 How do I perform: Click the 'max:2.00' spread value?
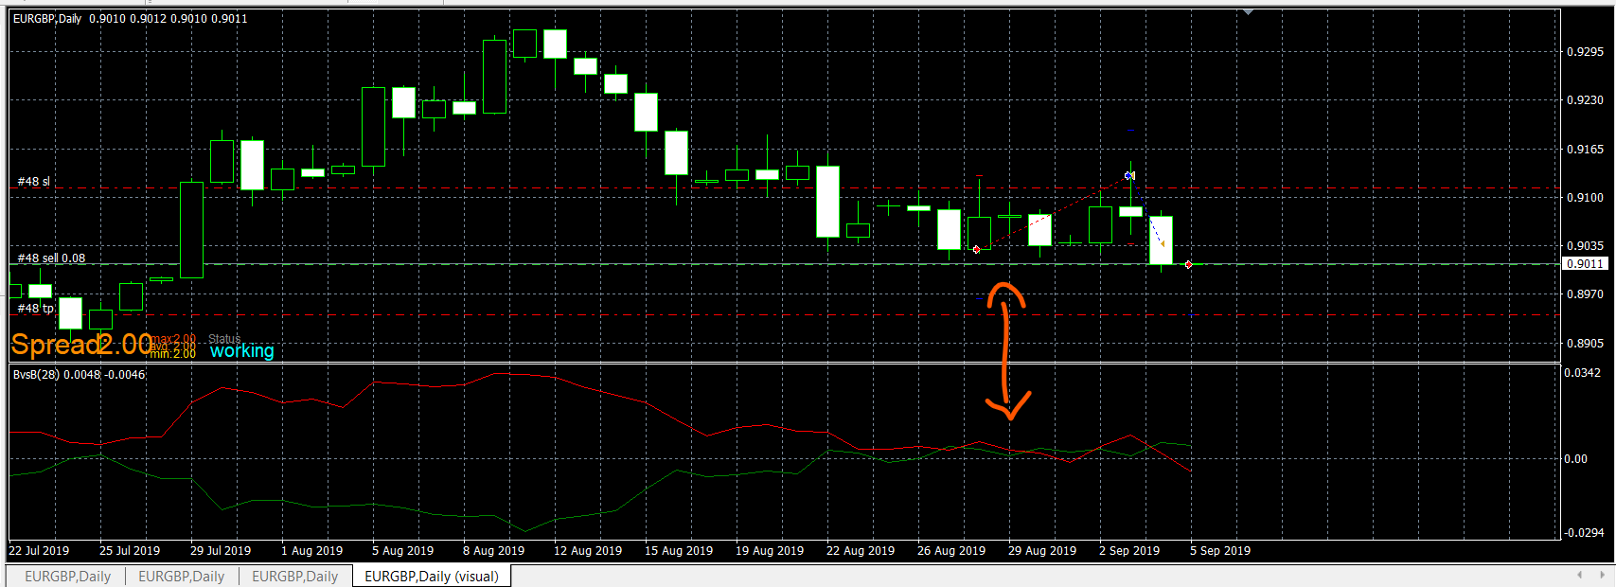point(174,339)
